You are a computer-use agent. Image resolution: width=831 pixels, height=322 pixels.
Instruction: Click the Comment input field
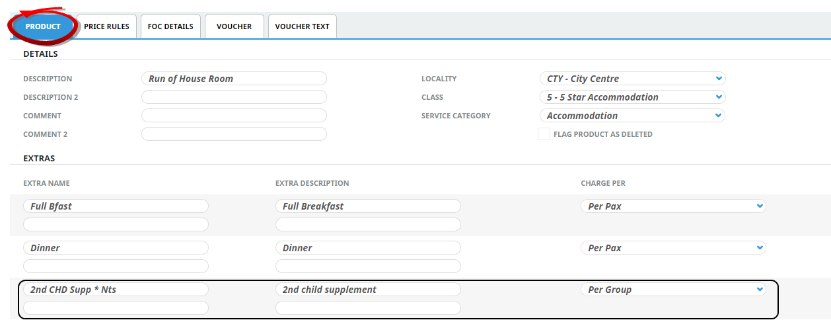[234, 116]
